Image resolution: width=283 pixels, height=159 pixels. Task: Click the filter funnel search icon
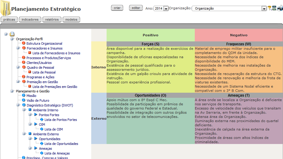[269, 8]
